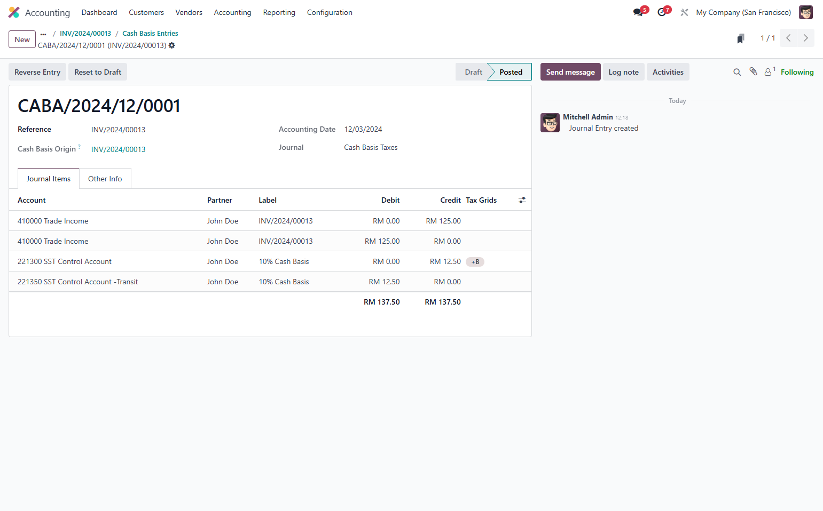823x511 pixels.
Task: Click Log note button
Action: tap(624, 72)
